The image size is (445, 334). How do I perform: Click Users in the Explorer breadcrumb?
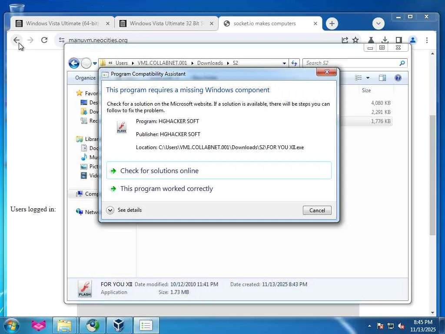click(x=122, y=63)
